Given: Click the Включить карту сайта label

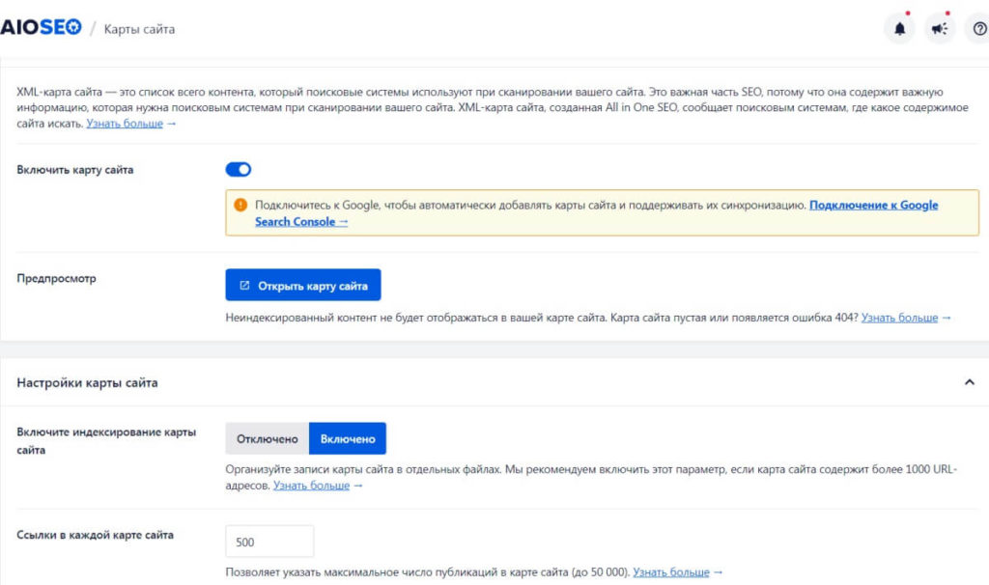Looking at the screenshot, I should pos(75,170).
